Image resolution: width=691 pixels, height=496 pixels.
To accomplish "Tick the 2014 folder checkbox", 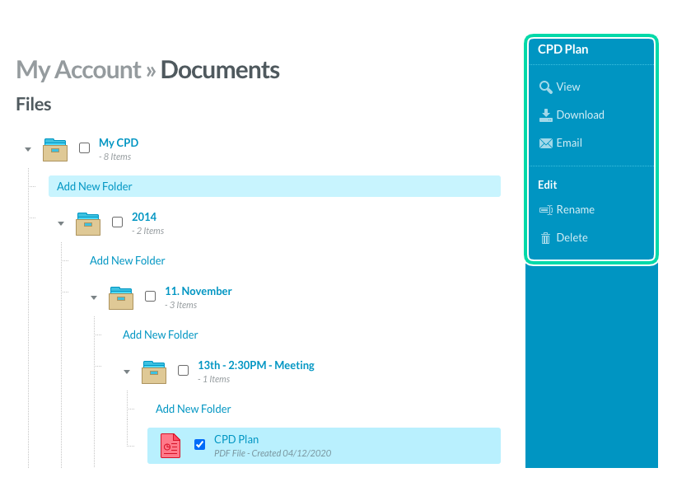I will click(117, 222).
